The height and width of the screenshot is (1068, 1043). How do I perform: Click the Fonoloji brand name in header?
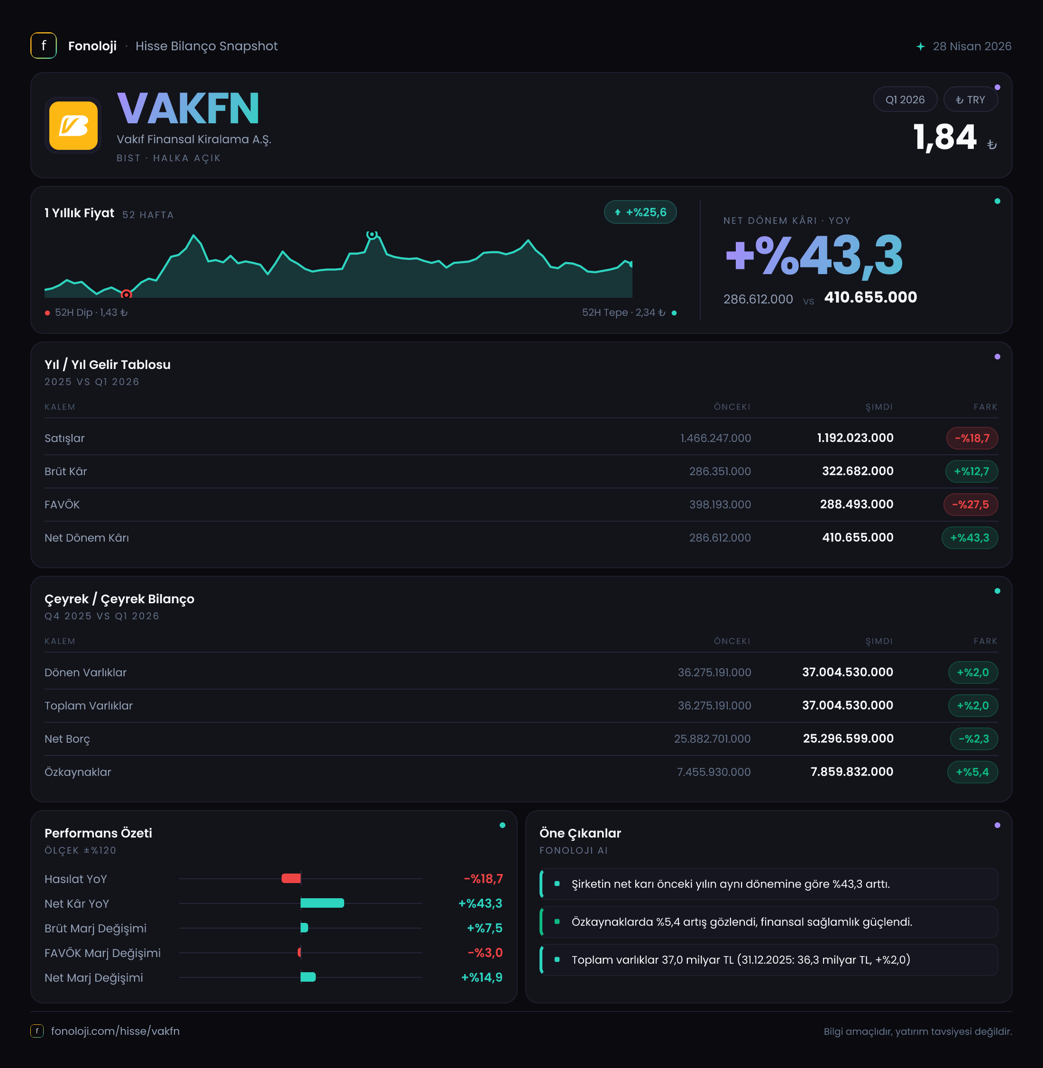pos(92,46)
